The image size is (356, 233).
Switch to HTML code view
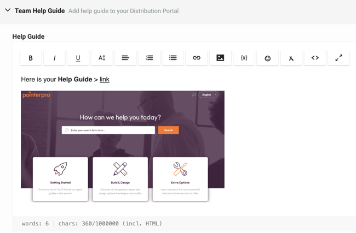(x=315, y=58)
